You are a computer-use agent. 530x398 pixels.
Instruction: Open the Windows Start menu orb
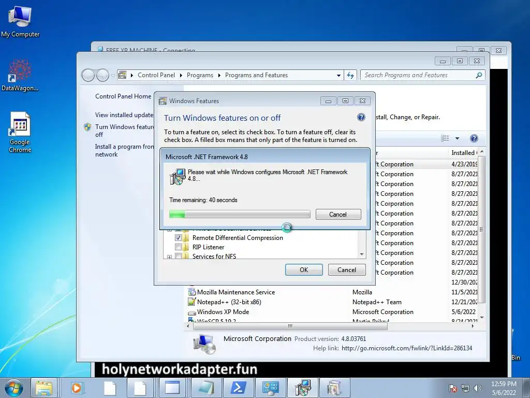pos(14,388)
